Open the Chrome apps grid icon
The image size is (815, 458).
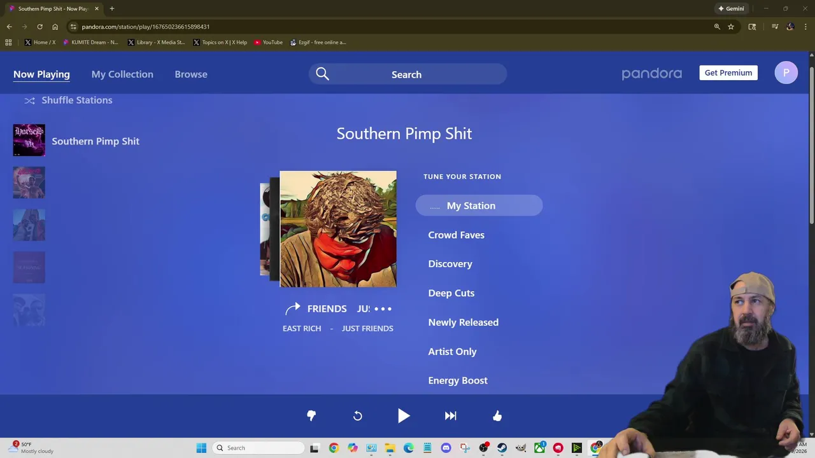tap(8, 43)
